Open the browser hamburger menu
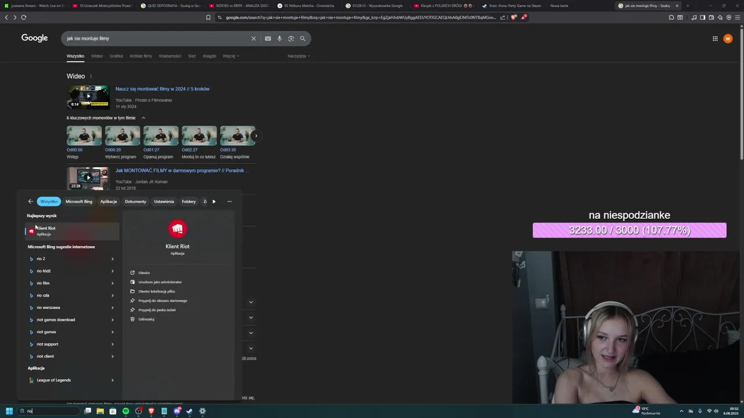 [x=738, y=17]
